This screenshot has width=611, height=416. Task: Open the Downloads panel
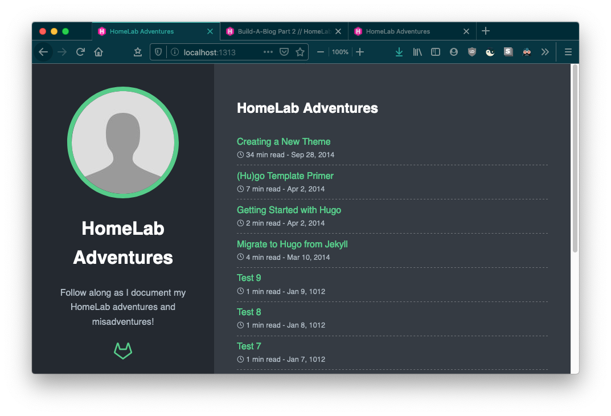click(399, 52)
